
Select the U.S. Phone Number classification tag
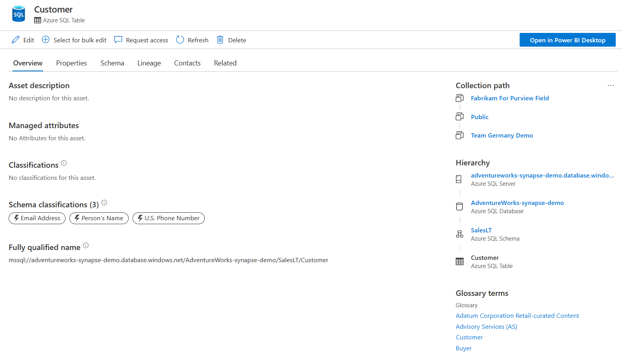click(169, 218)
